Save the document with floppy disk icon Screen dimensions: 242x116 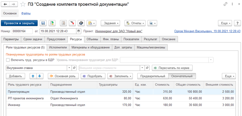click(x=43, y=23)
